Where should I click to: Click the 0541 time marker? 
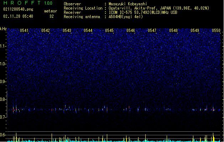pos(24,31)
